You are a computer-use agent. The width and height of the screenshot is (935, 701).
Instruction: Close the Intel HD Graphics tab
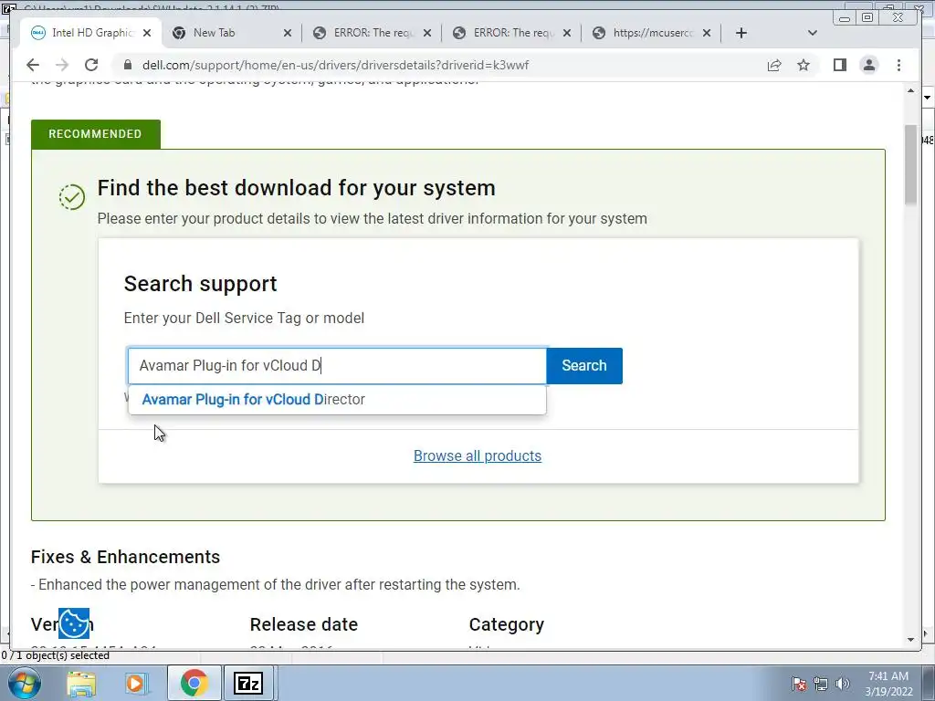[147, 33]
